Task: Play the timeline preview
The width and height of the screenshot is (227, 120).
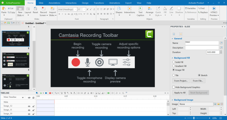Action: [41, 93]
